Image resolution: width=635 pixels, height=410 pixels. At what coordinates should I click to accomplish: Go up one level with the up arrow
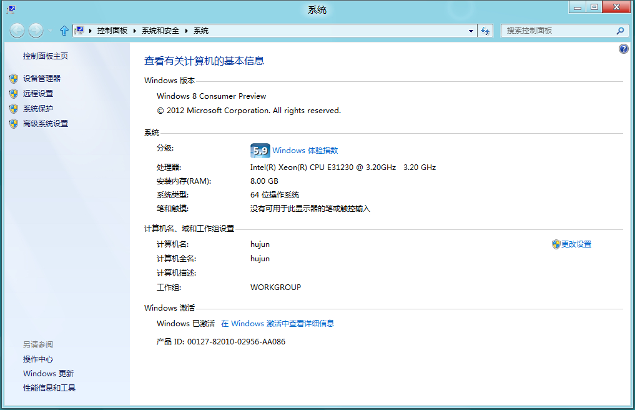64,31
